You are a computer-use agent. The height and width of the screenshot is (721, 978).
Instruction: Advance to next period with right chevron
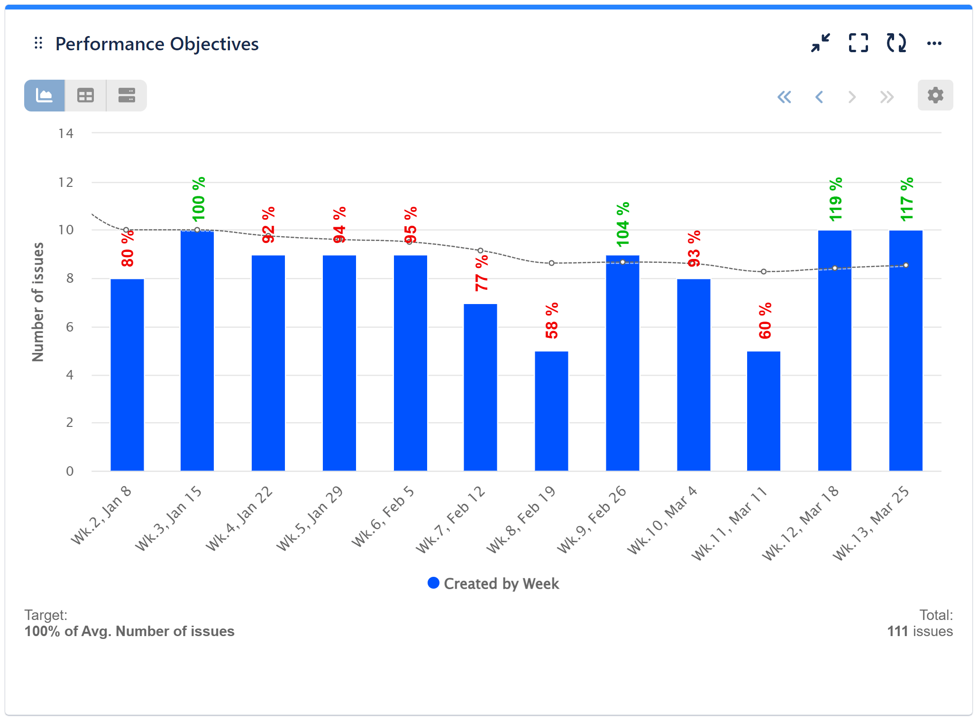852,96
